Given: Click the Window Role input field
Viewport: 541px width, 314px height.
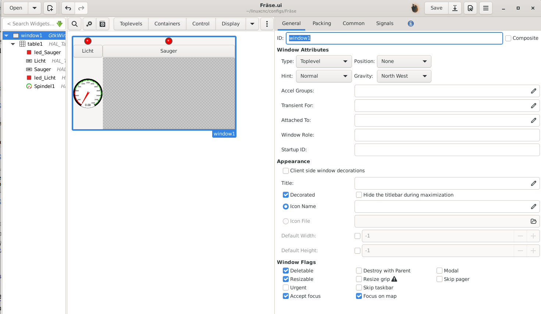Looking at the screenshot, I should coord(446,135).
